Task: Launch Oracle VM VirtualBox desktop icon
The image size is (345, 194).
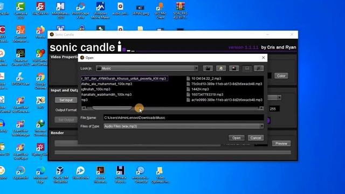Action: pyautogui.click(x=60, y=175)
